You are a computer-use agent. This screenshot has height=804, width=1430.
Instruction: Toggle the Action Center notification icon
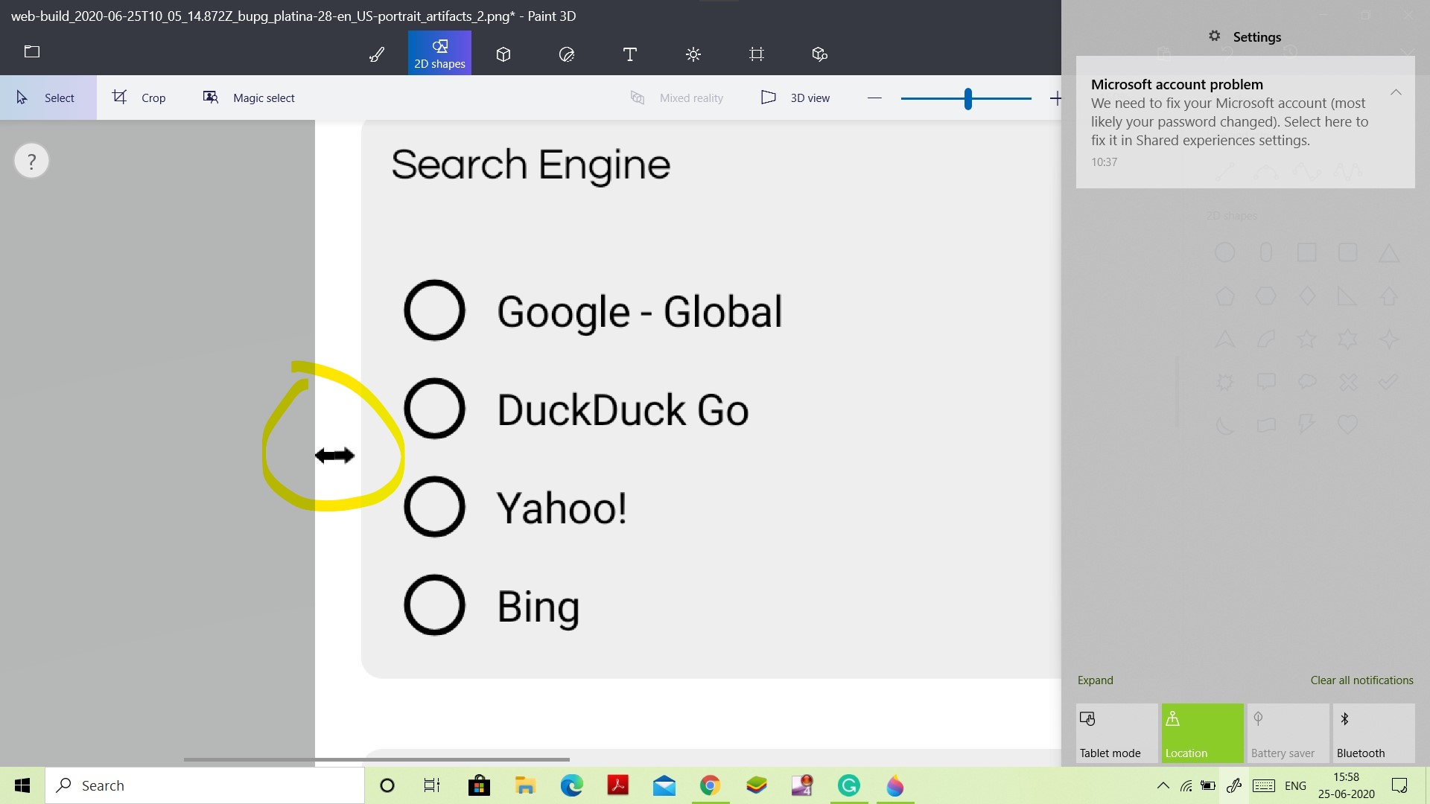[1399, 785]
